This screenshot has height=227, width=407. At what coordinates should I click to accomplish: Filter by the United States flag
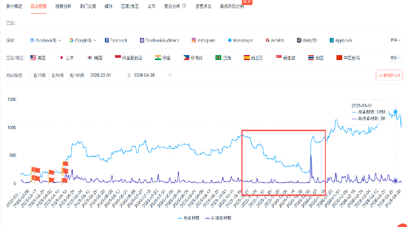(33, 57)
